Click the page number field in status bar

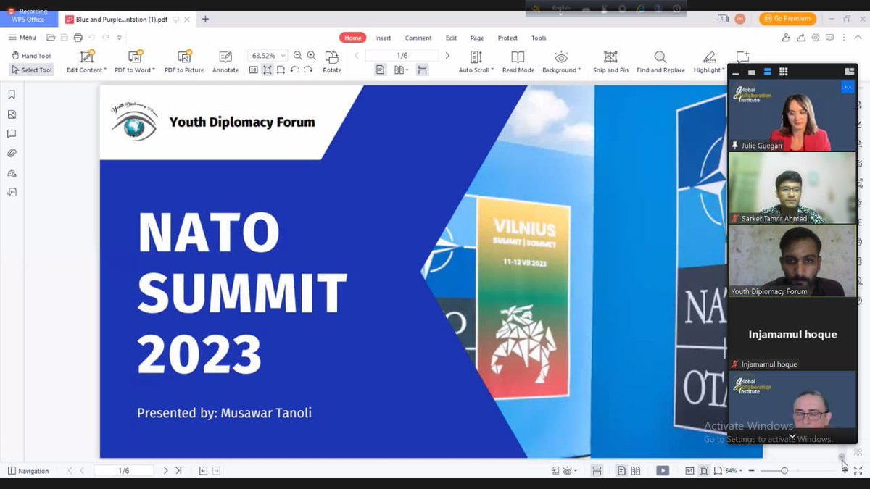coord(124,470)
